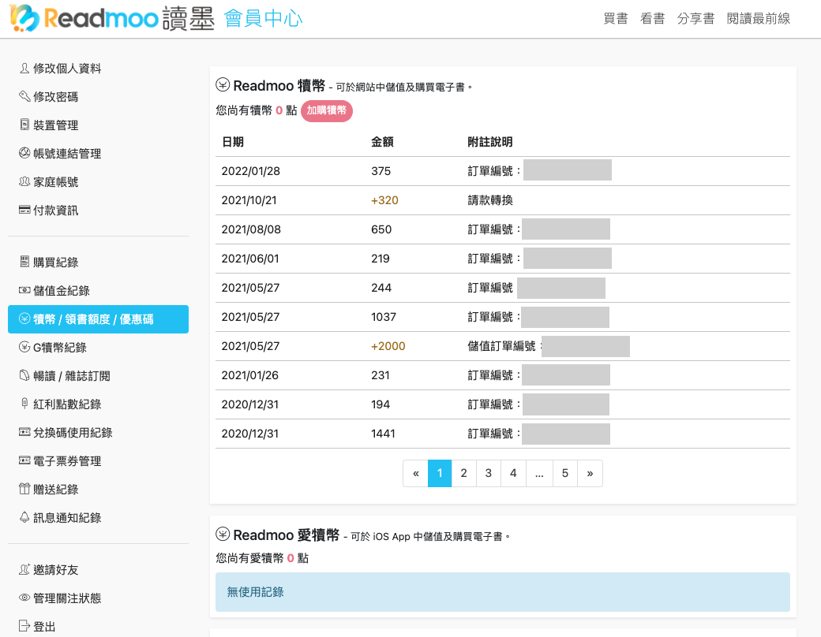Image resolution: width=821 pixels, height=637 pixels.
Task: Open 邀請好友 invite friends page
Action: click(x=54, y=569)
